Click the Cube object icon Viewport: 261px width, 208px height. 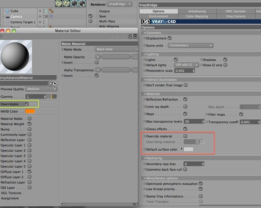7,11
